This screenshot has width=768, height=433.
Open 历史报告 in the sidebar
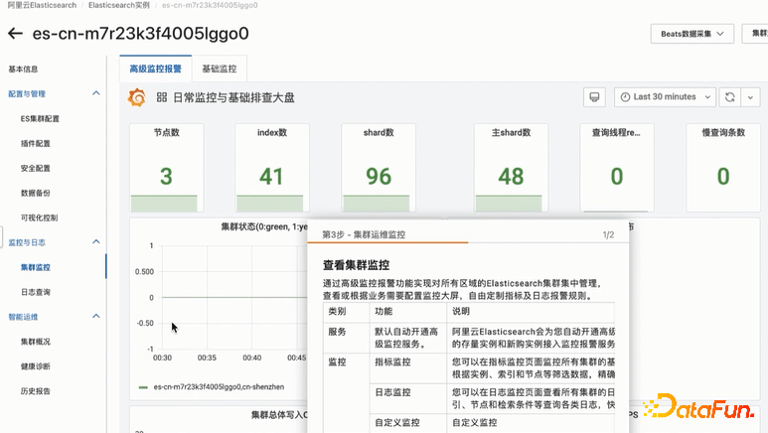(35, 391)
